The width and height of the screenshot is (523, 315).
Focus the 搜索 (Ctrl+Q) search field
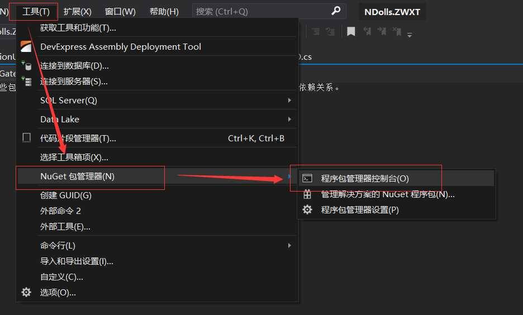[x=269, y=11]
